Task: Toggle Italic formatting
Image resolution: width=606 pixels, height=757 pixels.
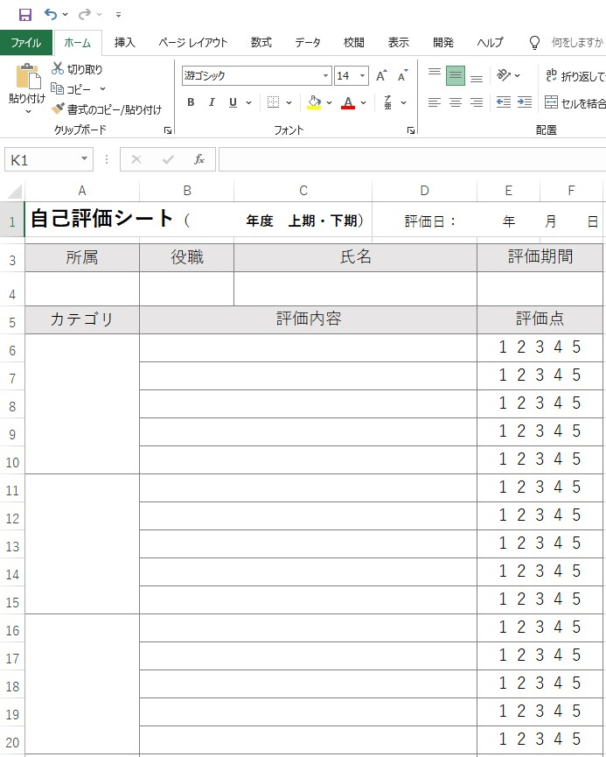Action: point(212,102)
